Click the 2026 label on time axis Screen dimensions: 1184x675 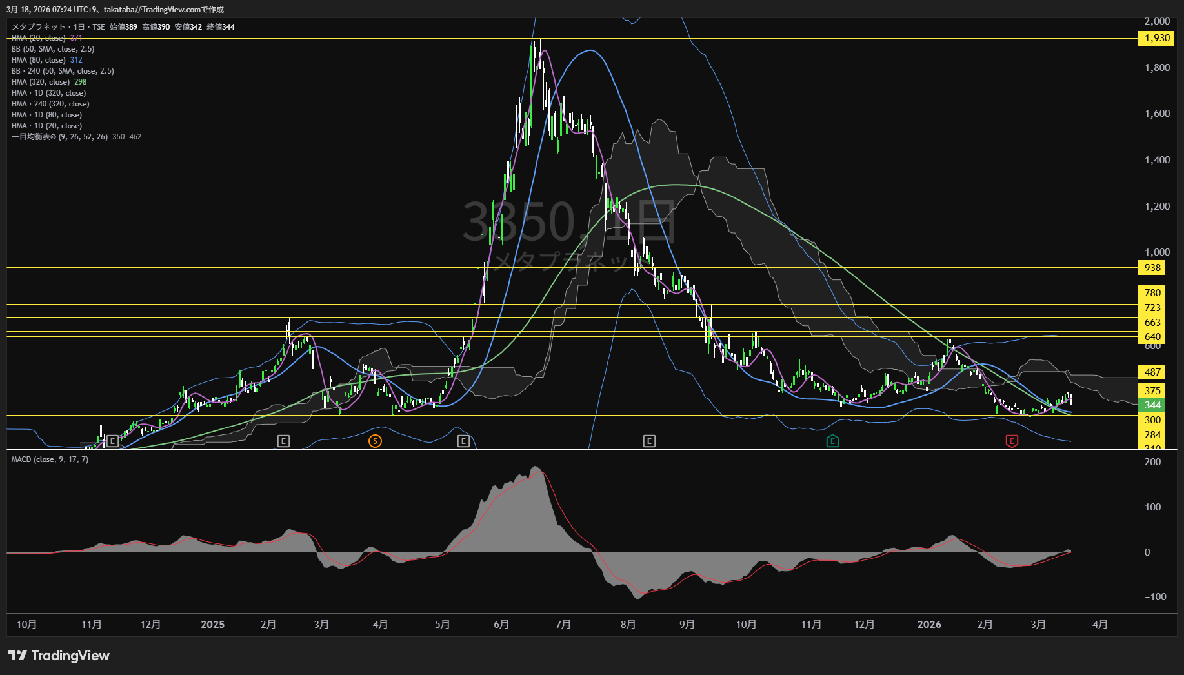[x=929, y=625]
